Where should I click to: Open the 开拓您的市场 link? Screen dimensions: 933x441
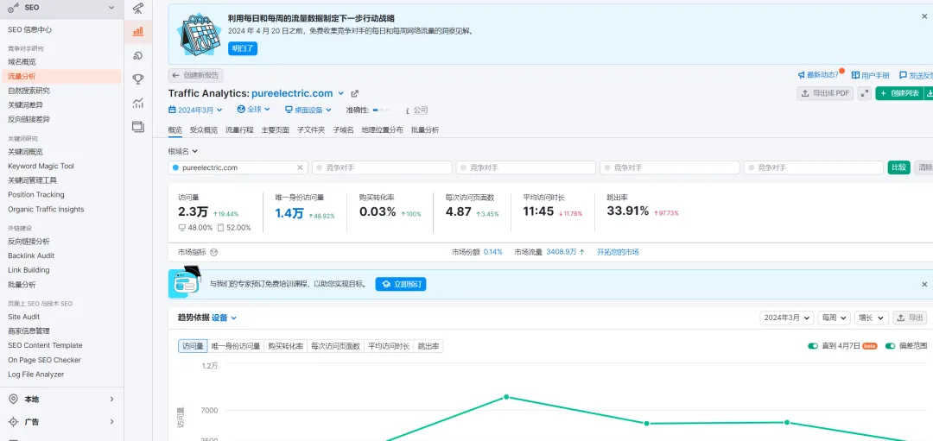click(618, 252)
